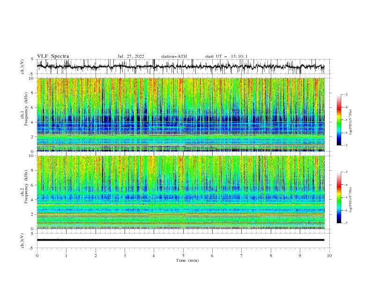Click the '-7' tick on ch.2 colorbar
The height and width of the screenshot is (287, 371).
[345, 223]
